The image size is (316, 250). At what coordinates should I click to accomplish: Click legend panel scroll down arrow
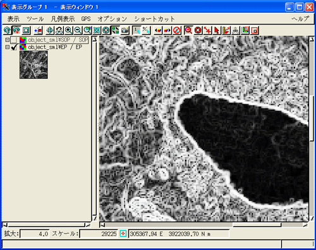(x=95, y=218)
